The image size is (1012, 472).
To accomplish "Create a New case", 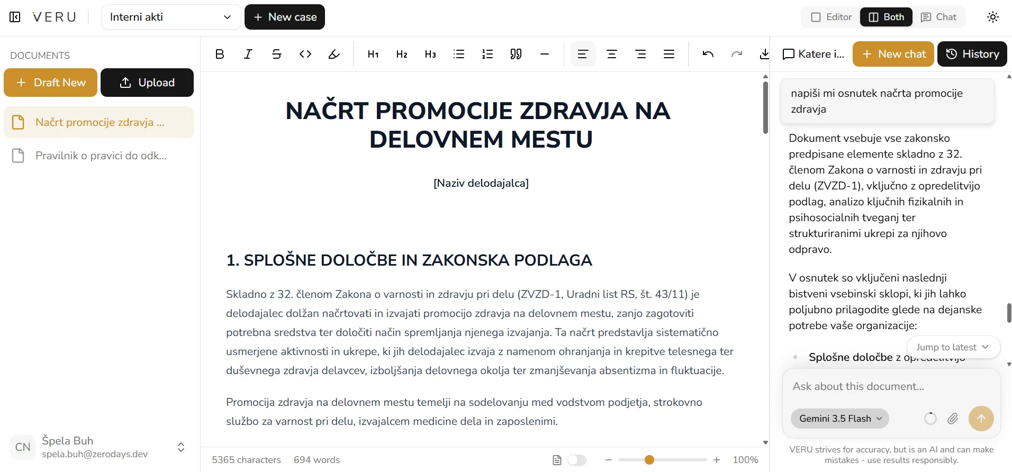I will pos(285,17).
